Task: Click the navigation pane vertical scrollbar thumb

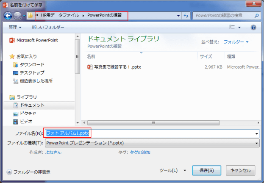Action: [78, 57]
